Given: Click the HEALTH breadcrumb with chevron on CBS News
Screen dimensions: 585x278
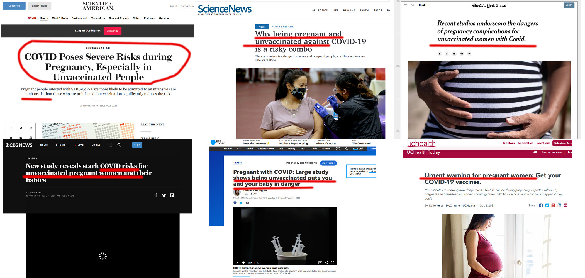Looking at the screenshot, I should pyautogui.click(x=31, y=158).
